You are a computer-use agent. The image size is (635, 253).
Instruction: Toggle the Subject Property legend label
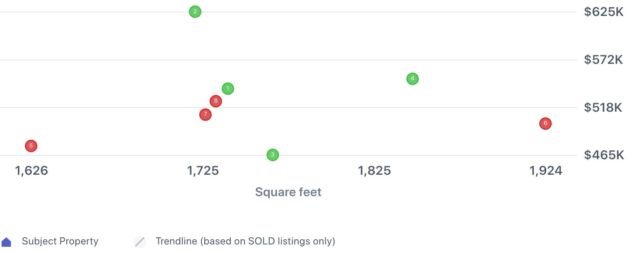(60, 241)
